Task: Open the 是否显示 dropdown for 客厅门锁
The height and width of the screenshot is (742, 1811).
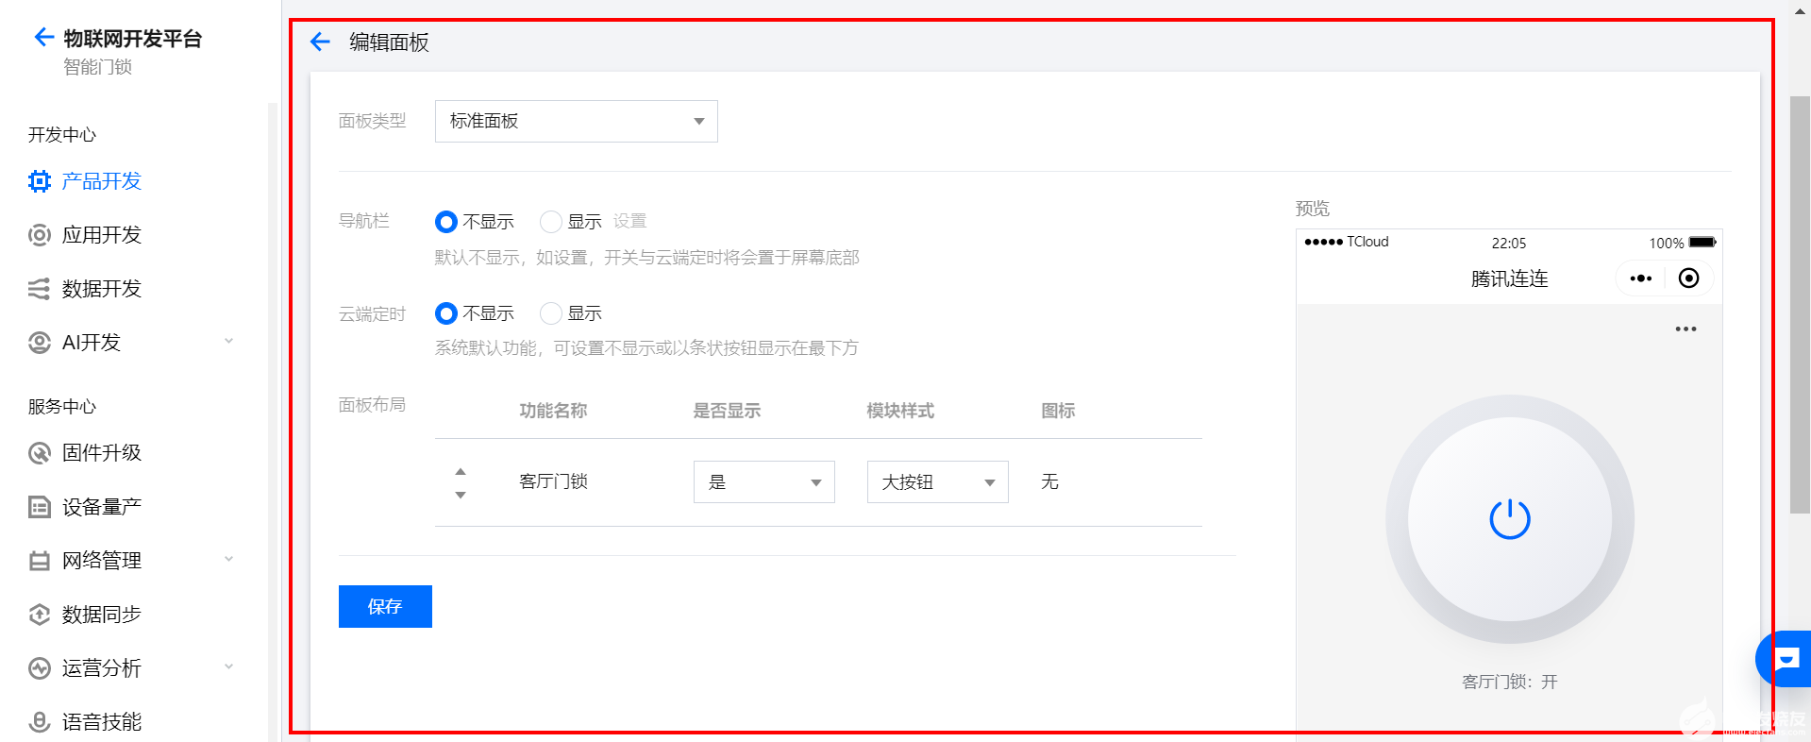Action: coord(763,482)
